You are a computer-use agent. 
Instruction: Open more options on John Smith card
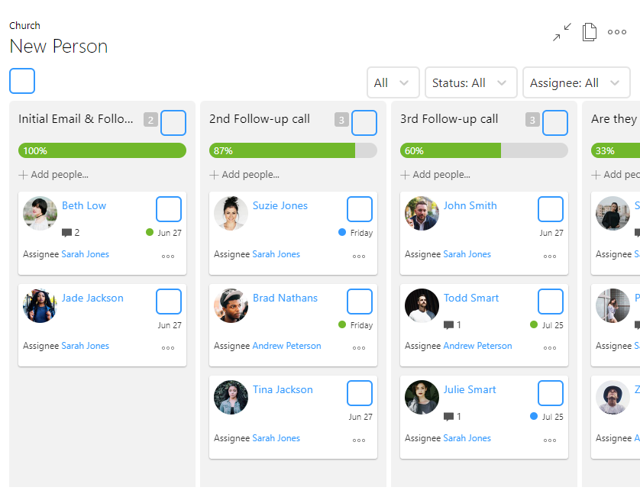point(550,256)
